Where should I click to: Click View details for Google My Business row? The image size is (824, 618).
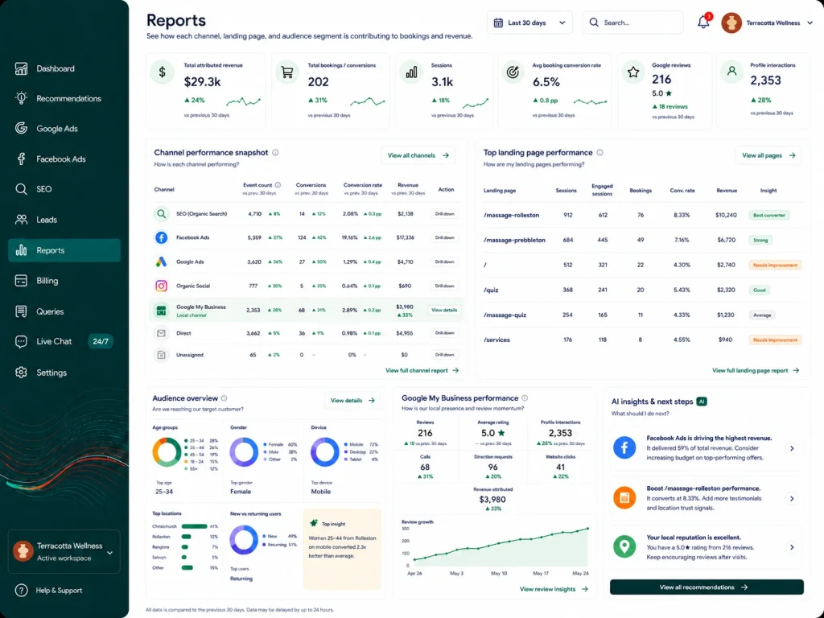pos(444,310)
